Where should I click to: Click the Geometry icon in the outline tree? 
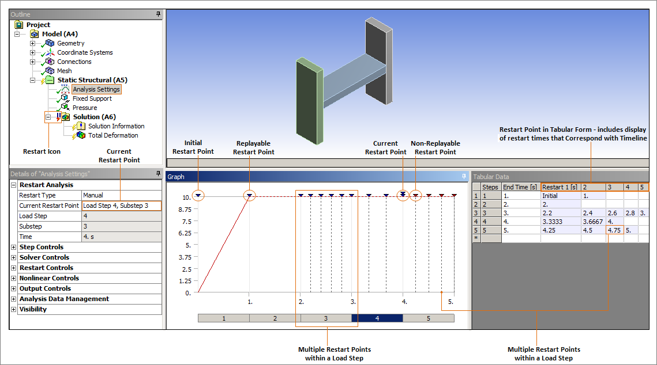point(50,43)
